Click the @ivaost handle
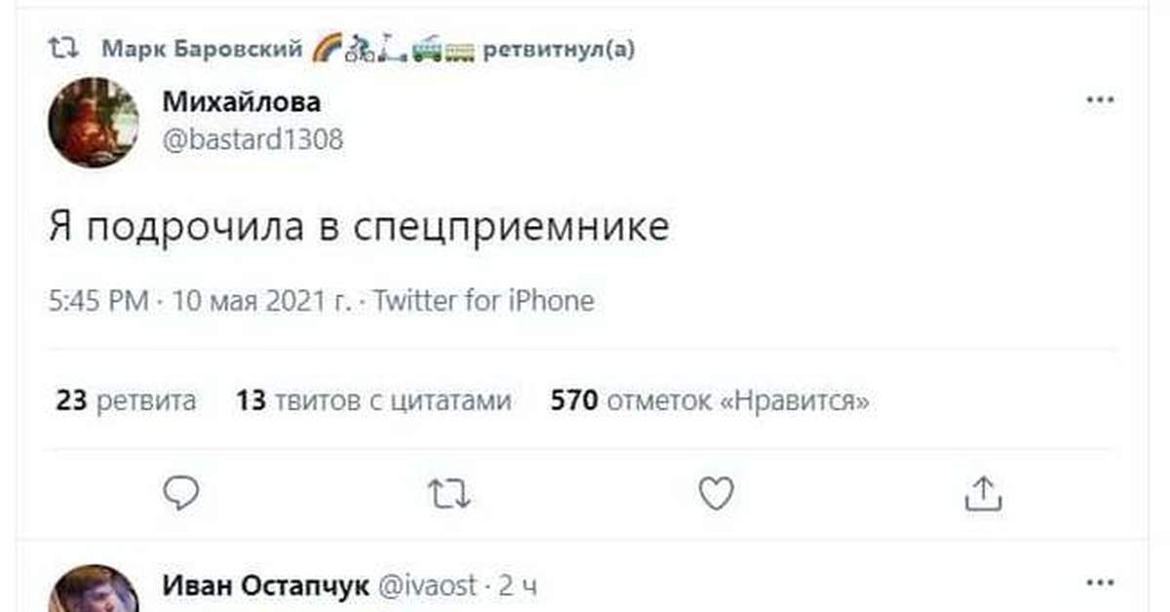The height and width of the screenshot is (612, 1170). click(427, 586)
